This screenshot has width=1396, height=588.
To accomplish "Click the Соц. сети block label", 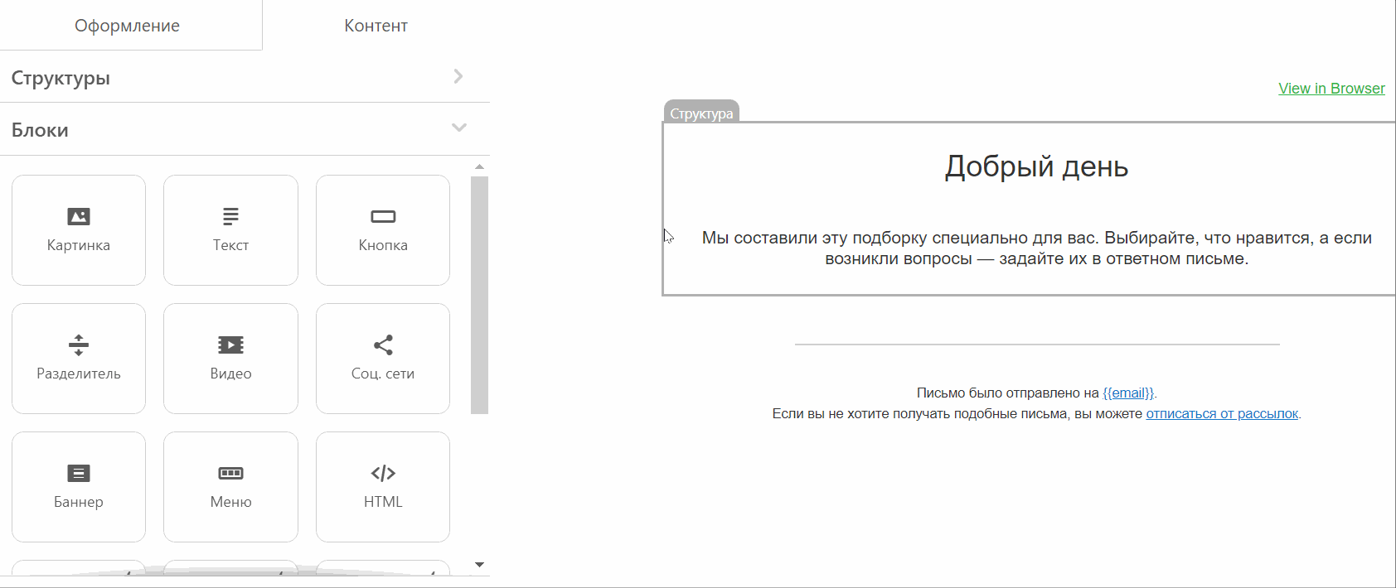I will [383, 374].
